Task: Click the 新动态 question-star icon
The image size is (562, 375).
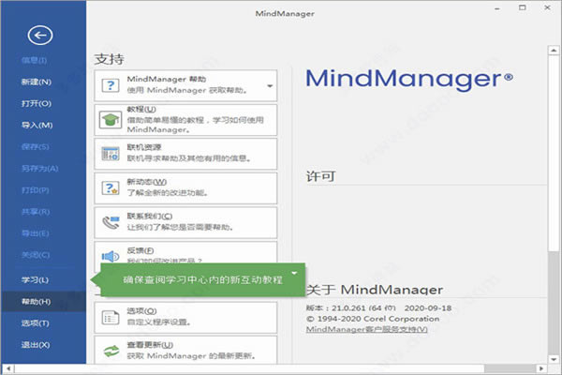Action: coord(111,188)
